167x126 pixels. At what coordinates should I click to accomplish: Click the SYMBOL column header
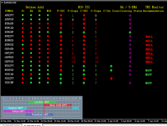[x=9, y=11]
